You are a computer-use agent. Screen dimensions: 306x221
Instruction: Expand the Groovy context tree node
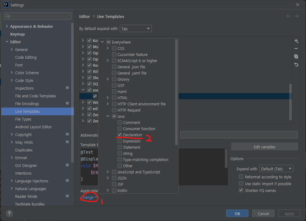pos(108,79)
